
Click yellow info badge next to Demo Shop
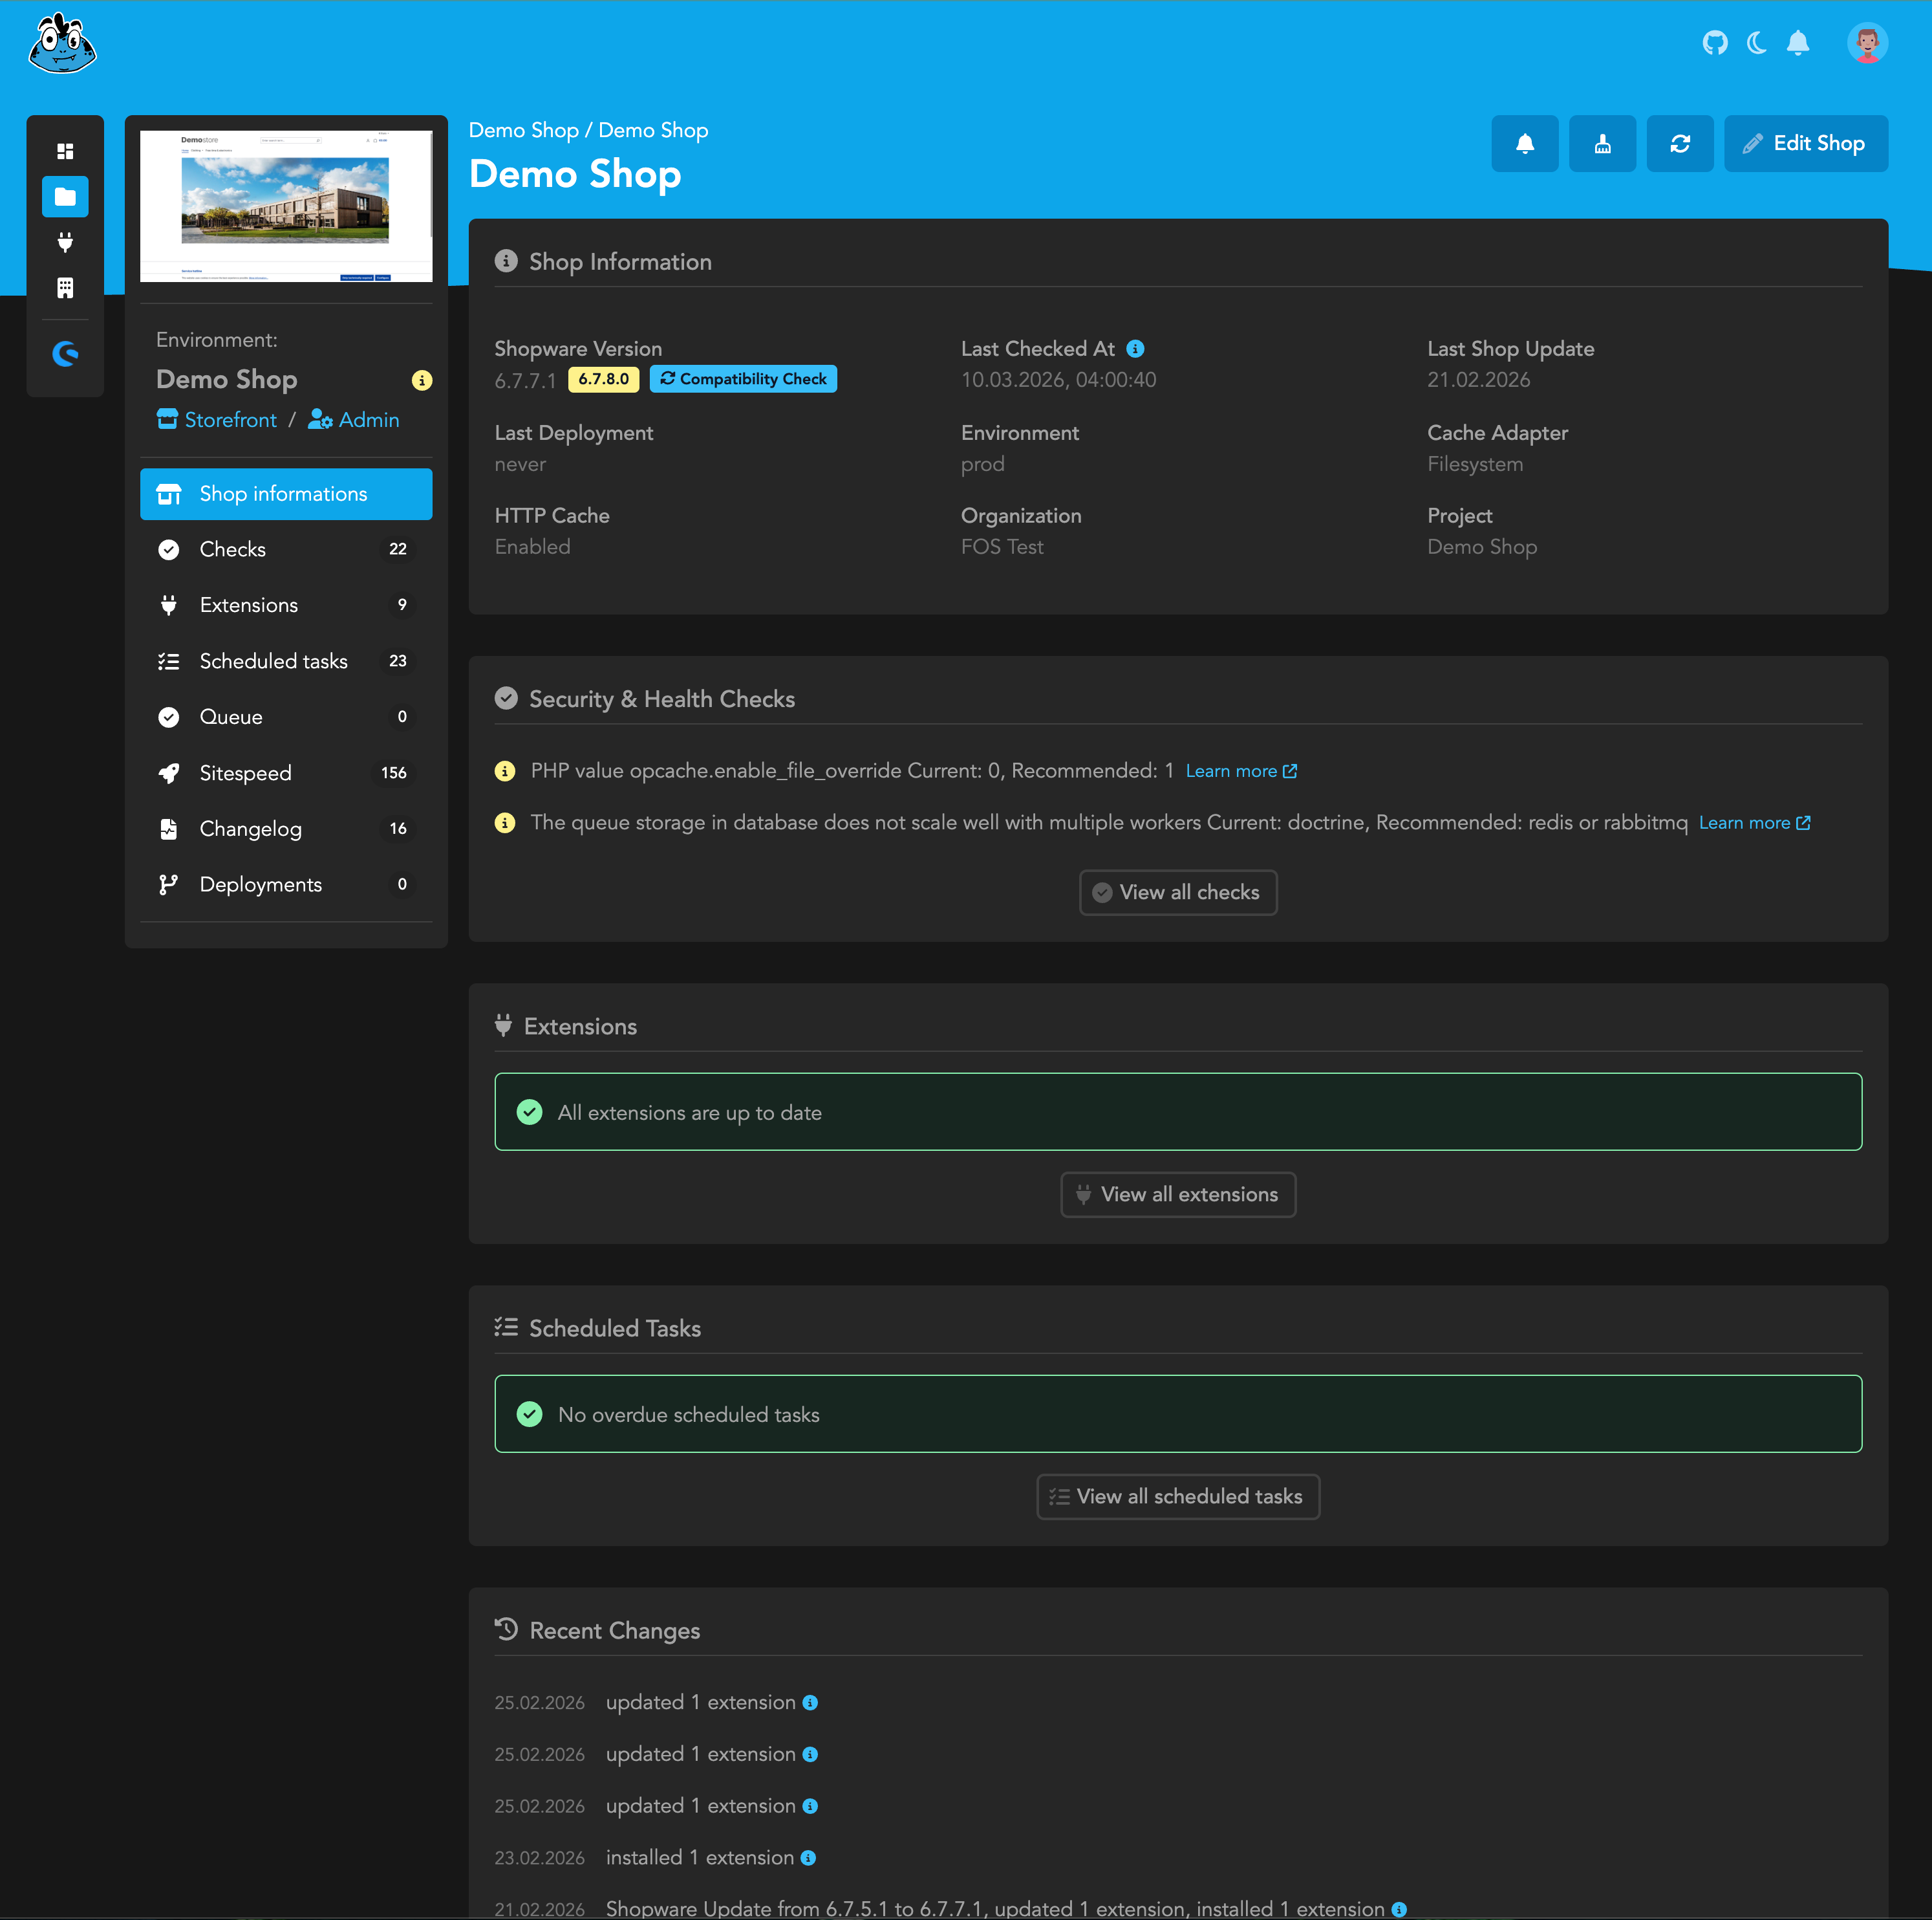[x=422, y=380]
